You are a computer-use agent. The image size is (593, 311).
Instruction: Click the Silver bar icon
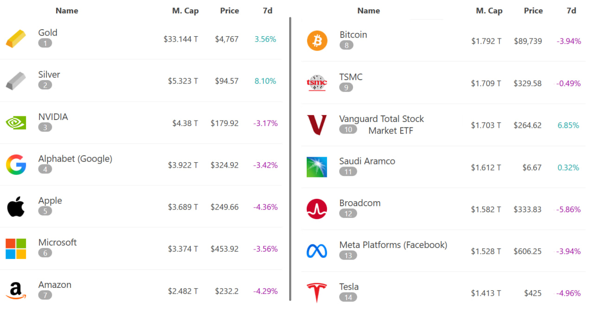click(x=16, y=81)
